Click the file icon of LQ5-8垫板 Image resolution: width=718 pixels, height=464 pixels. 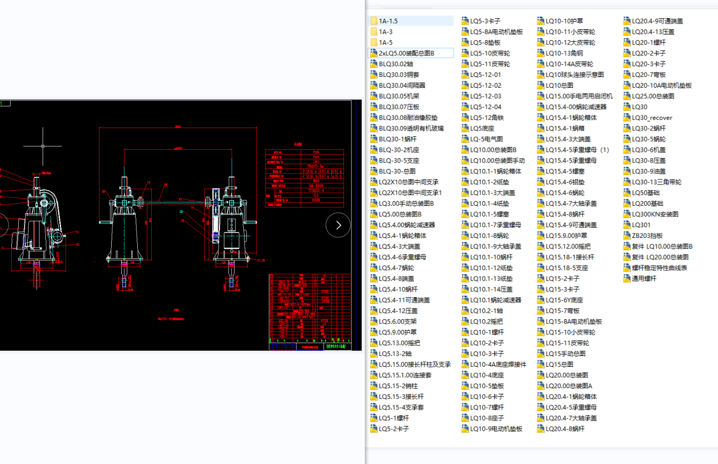(465, 42)
